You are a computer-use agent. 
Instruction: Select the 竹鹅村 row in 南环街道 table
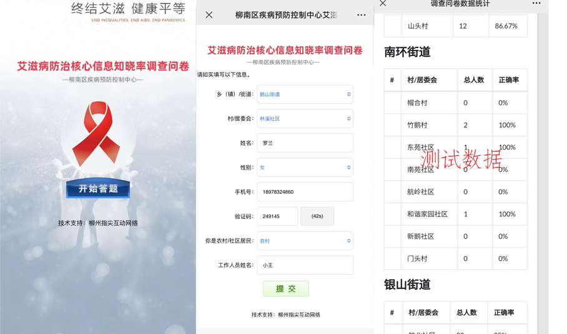tap(456, 125)
